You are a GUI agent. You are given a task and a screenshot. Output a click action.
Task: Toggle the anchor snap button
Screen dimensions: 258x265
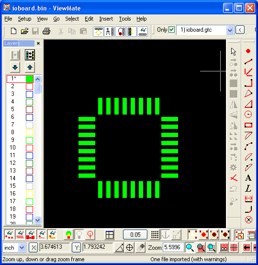point(166,235)
